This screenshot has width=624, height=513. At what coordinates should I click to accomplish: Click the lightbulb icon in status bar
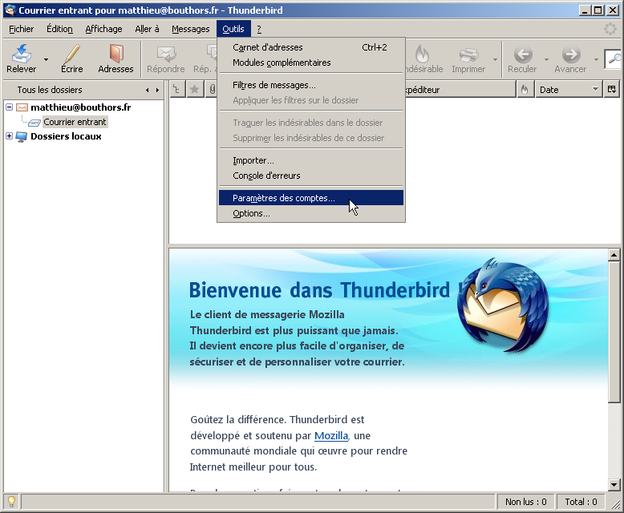pos(12,502)
